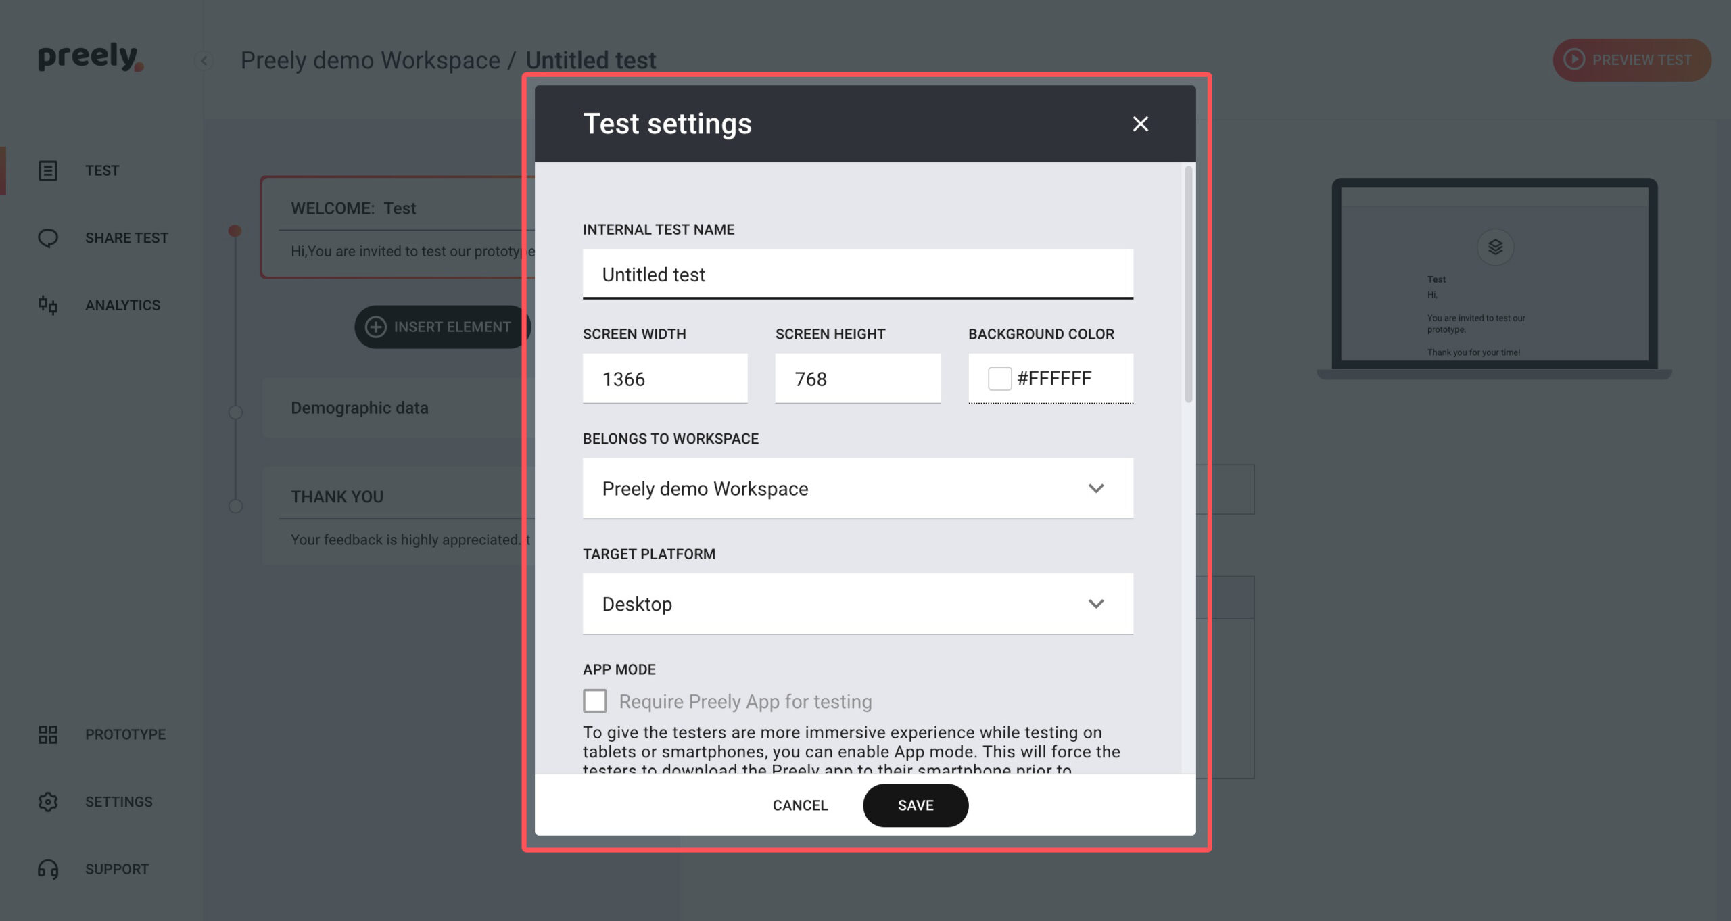Select the Desktop target platform combo box
1731x921 pixels.
point(858,604)
